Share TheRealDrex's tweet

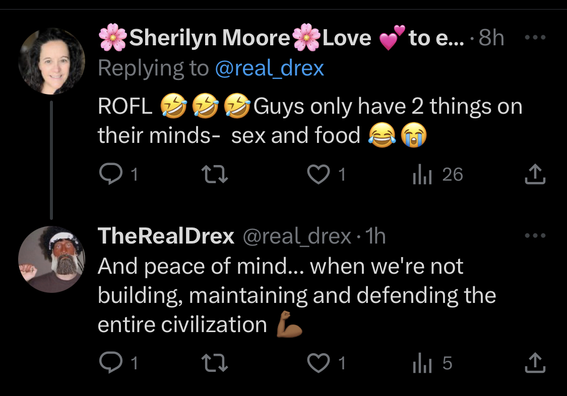535,362
